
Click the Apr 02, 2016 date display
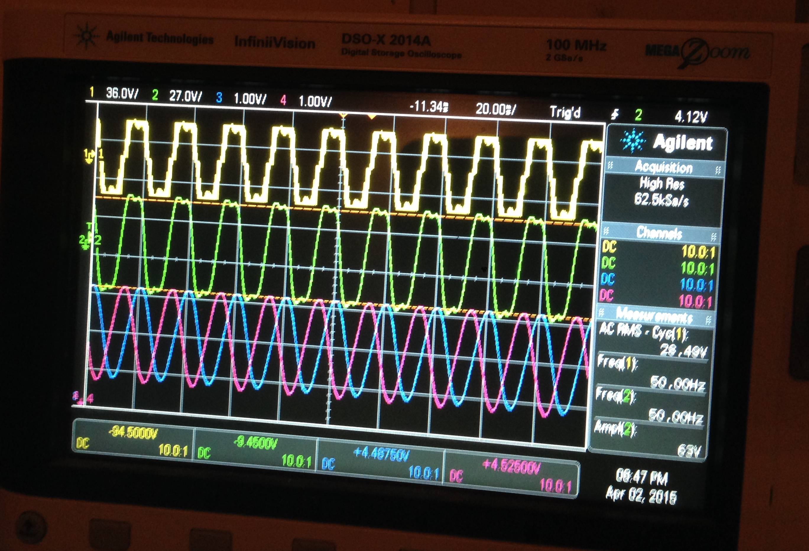(x=642, y=495)
